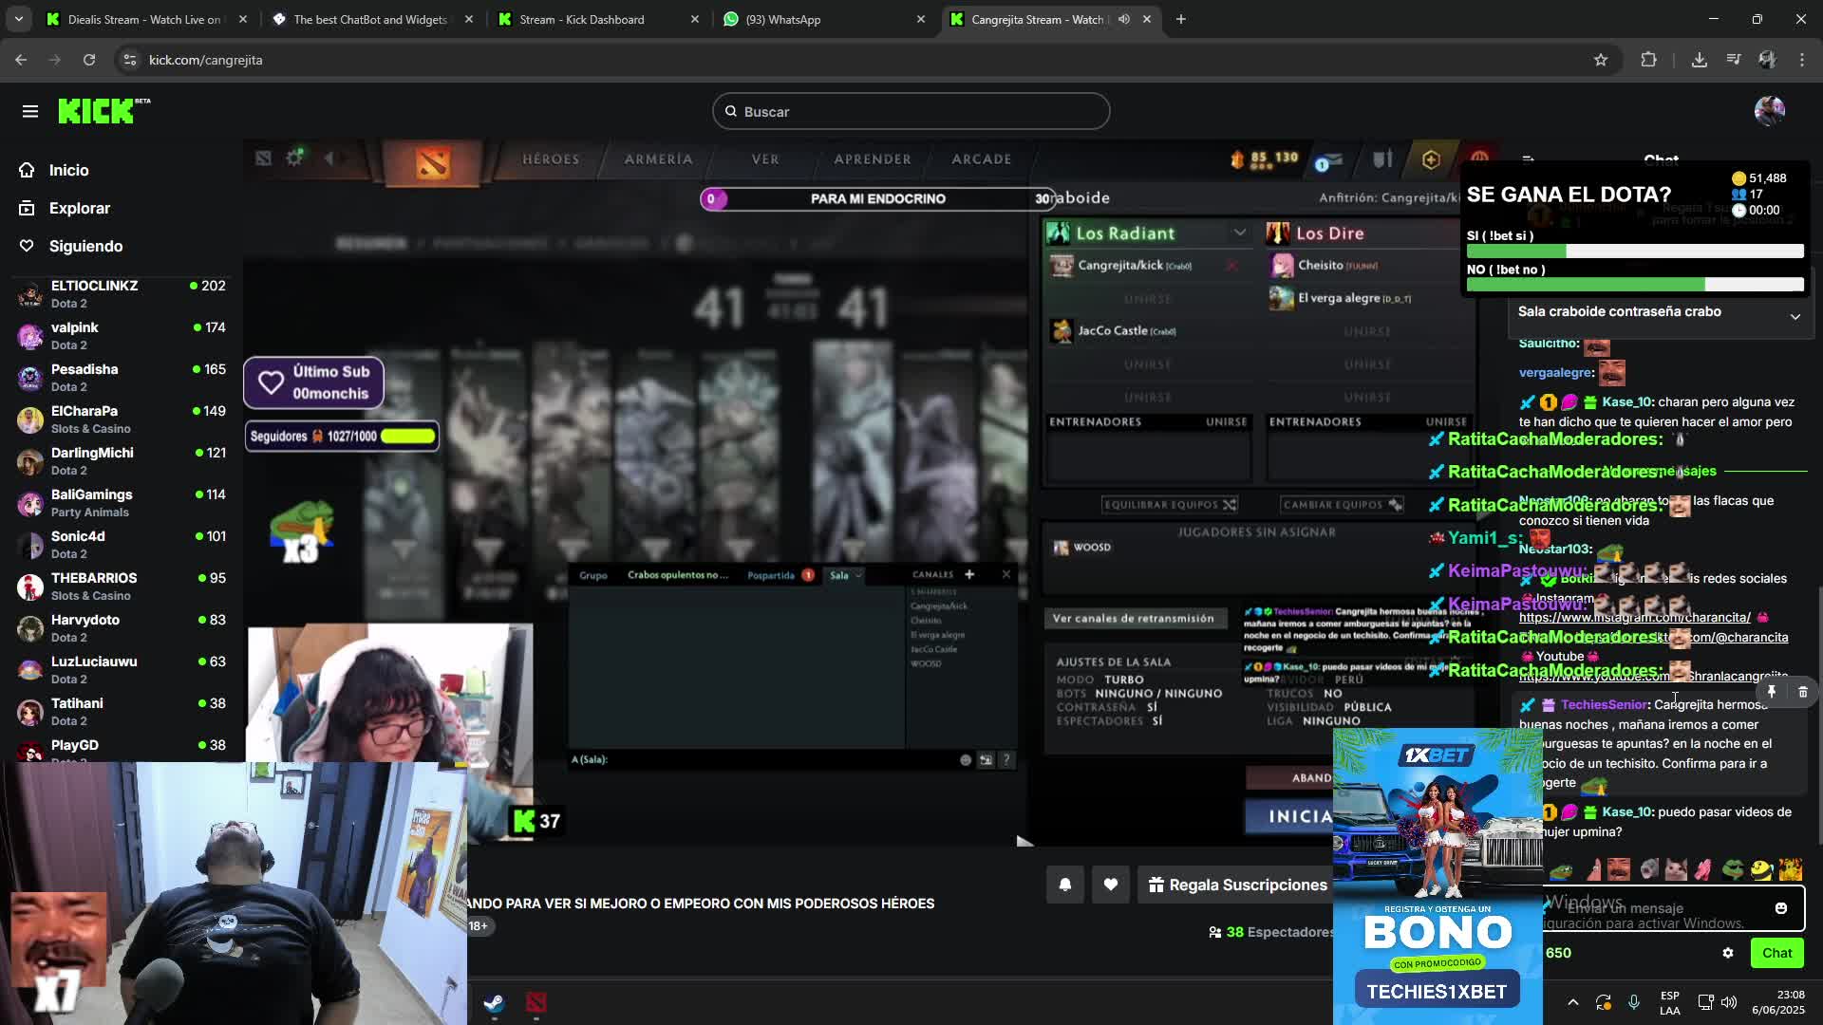
Task: Open a new browser tab
Action: click(1181, 19)
